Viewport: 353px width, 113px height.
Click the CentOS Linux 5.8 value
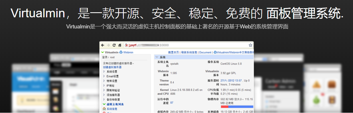[x=231, y=64]
